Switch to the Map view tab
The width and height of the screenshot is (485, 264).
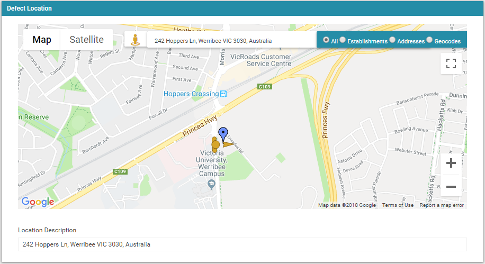[x=42, y=40]
